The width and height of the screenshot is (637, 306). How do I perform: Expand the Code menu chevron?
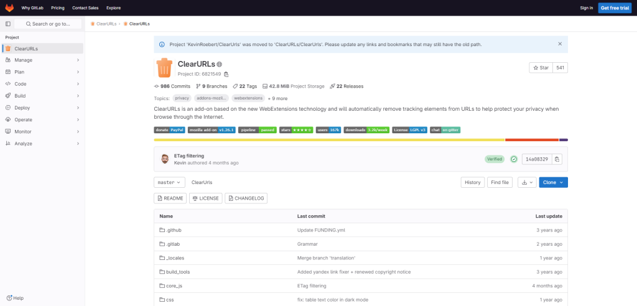78,84
